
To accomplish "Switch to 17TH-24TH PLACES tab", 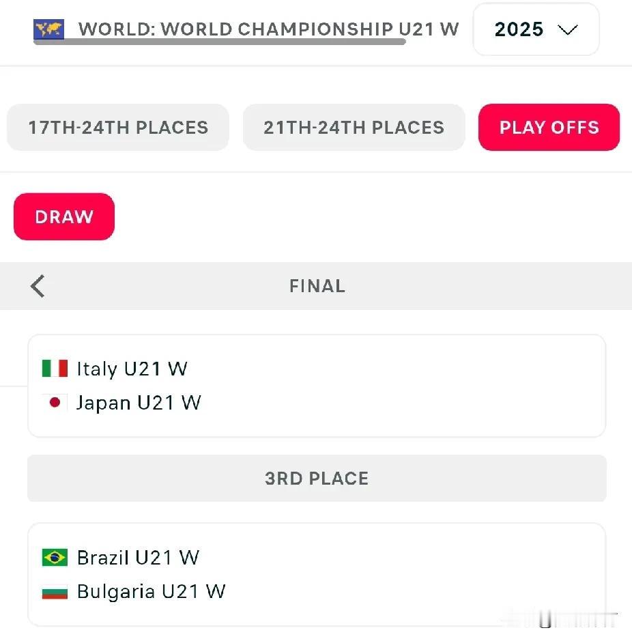I will [x=118, y=127].
